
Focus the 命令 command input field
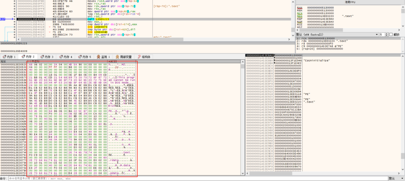(198, 178)
